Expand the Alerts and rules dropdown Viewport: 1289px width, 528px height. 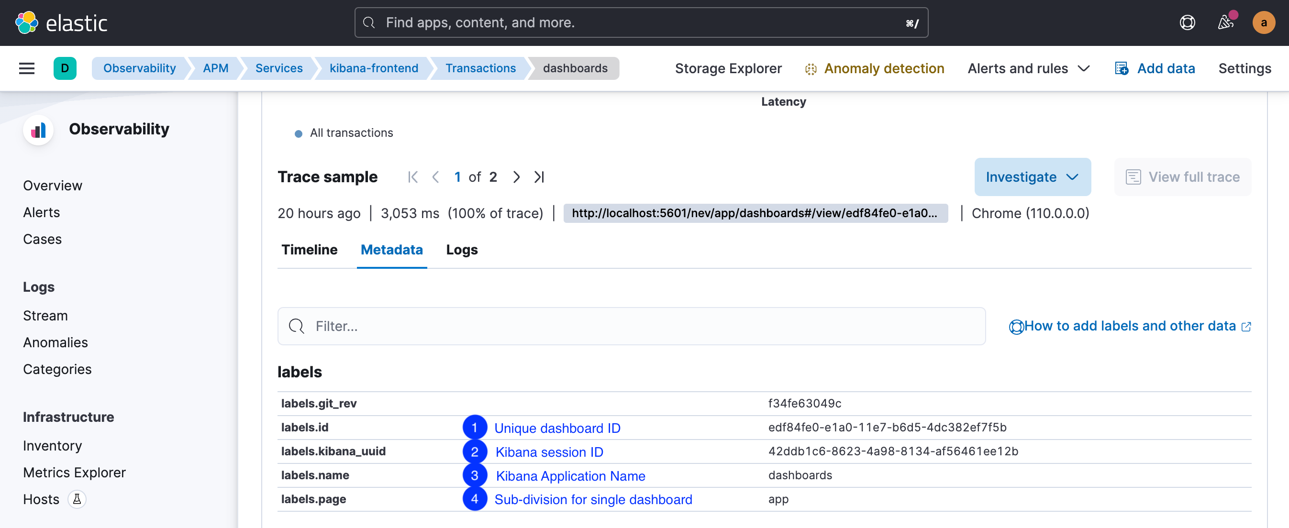tap(1029, 68)
